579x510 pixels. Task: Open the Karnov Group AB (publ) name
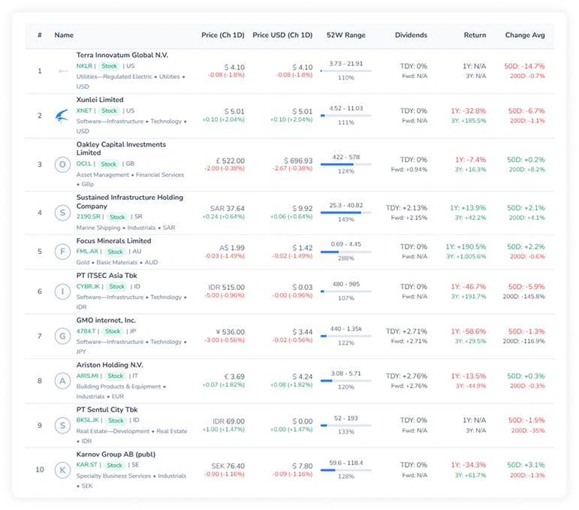click(116, 454)
